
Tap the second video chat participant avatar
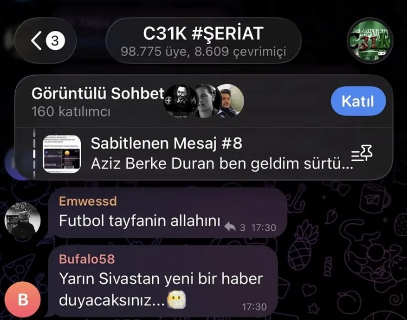tap(207, 101)
